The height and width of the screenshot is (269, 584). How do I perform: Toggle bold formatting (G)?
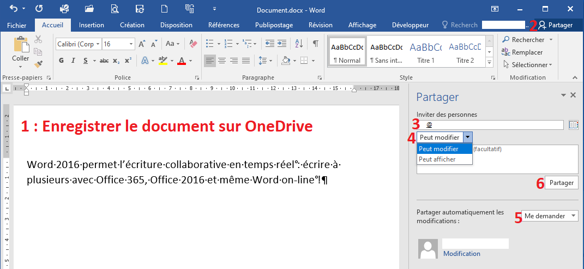click(62, 61)
